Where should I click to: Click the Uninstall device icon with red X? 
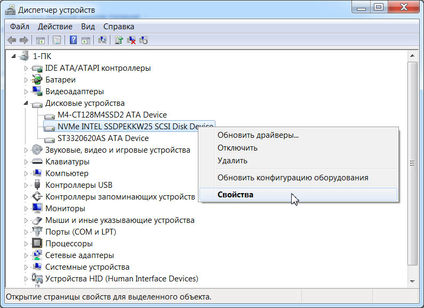131,40
